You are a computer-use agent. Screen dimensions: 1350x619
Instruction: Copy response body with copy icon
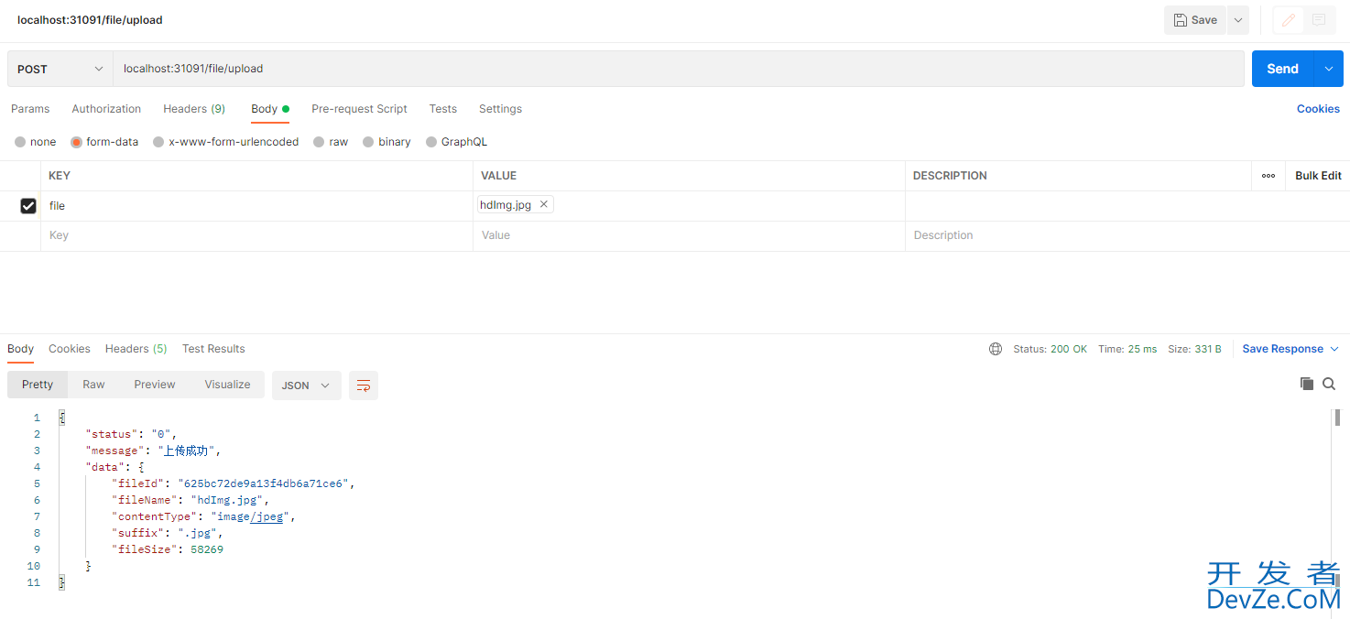pos(1307,384)
